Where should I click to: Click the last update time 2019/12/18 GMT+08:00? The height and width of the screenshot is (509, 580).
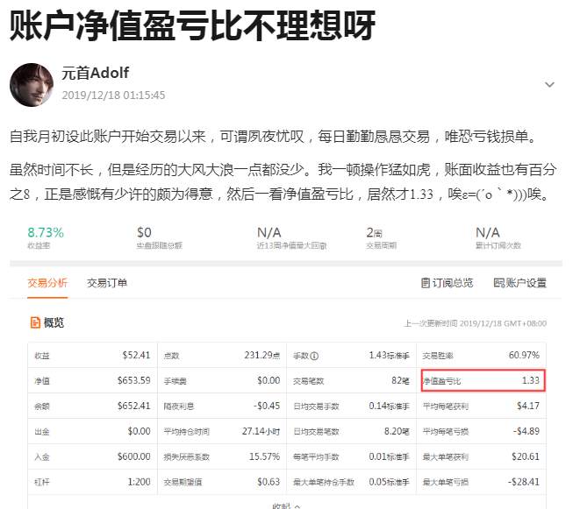(503, 323)
